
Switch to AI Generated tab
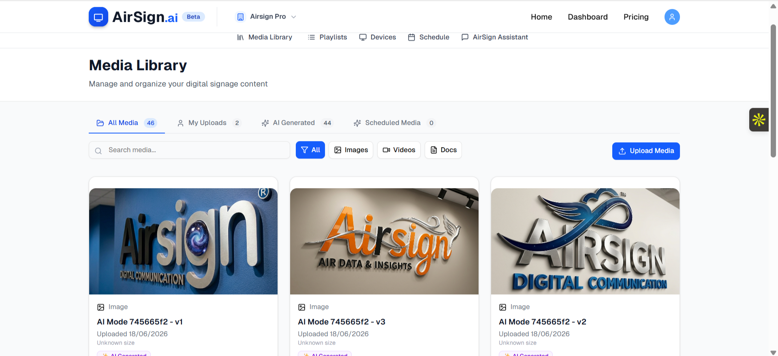[297, 123]
